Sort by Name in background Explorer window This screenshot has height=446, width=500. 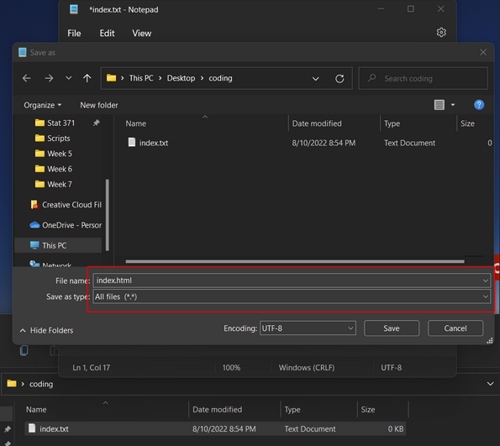pyautogui.click(x=36, y=410)
